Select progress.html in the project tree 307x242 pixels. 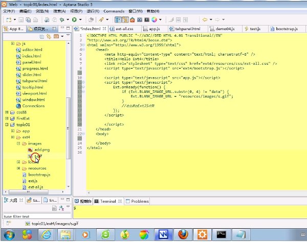(35, 68)
